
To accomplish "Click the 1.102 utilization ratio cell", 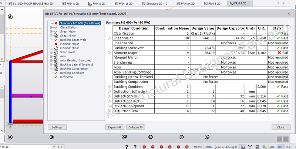I will tap(262, 53).
